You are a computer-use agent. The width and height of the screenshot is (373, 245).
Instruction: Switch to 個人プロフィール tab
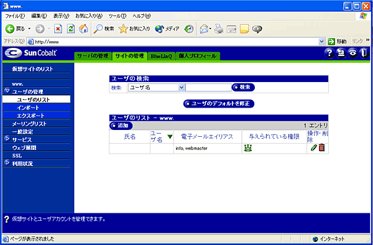[198, 57]
